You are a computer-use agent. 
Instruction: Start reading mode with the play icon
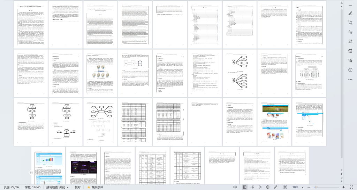coord(260,187)
